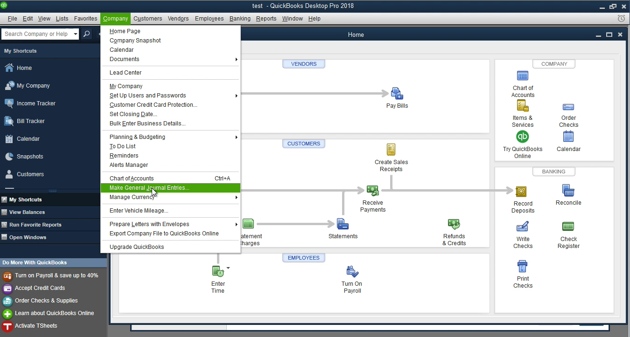This screenshot has width=630, height=337.
Task: Open the Statements icon
Action: pyautogui.click(x=343, y=224)
